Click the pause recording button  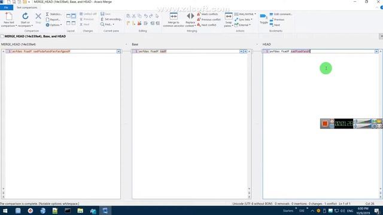pos(332,126)
